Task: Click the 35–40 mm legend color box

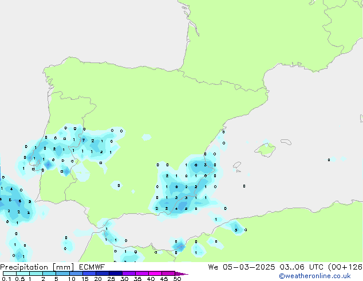Action: pyautogui.click(x=142, y=274)
